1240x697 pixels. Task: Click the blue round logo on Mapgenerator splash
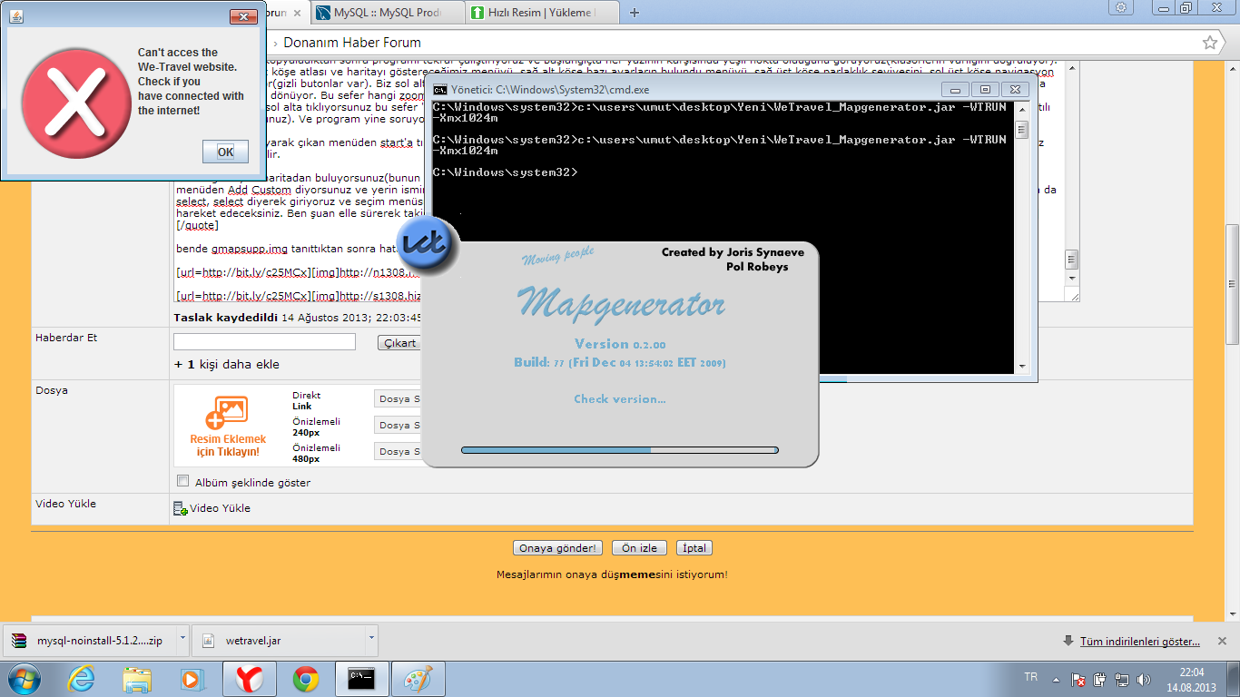(428, 247)
